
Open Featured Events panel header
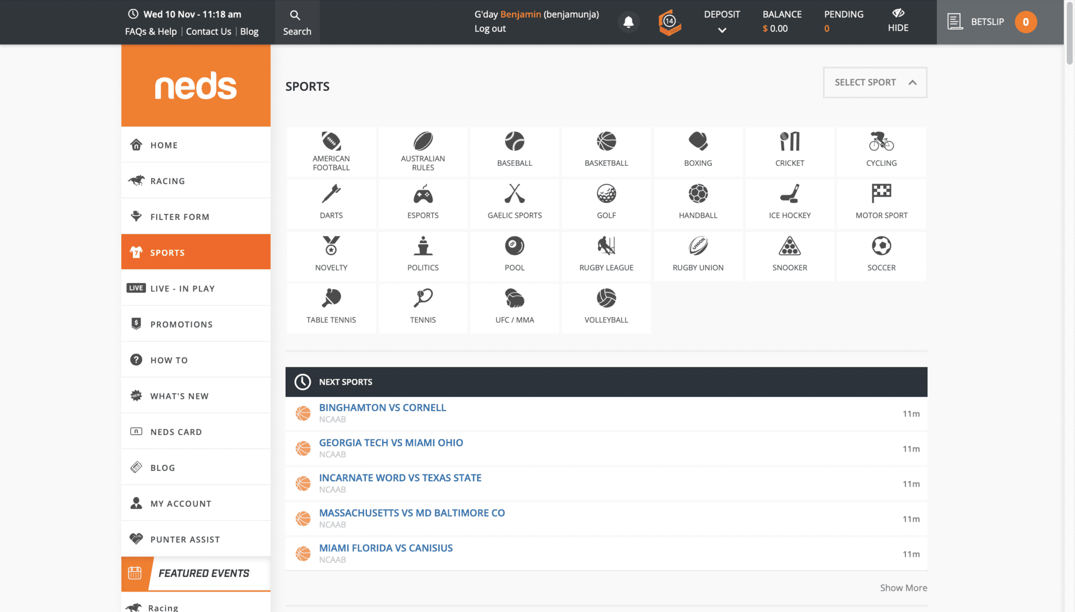(196, 573)
